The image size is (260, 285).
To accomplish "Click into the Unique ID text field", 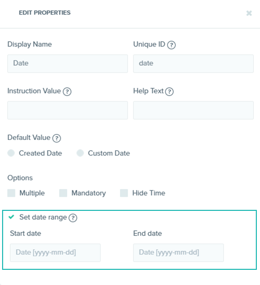I will pos(193,64).
